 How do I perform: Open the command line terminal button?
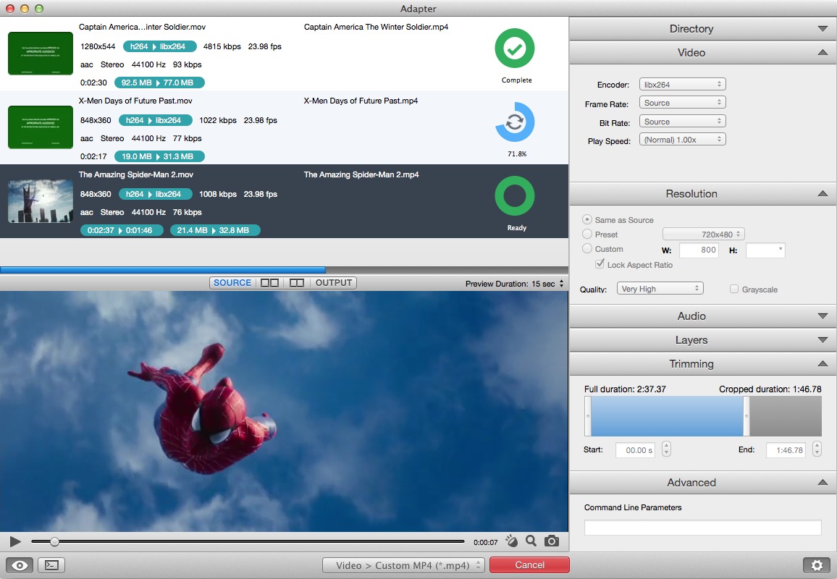coord(51,565)
